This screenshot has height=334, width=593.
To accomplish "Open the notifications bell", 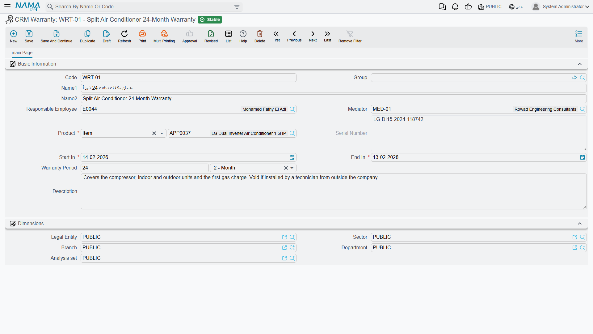I will click(x=455, y=7).
